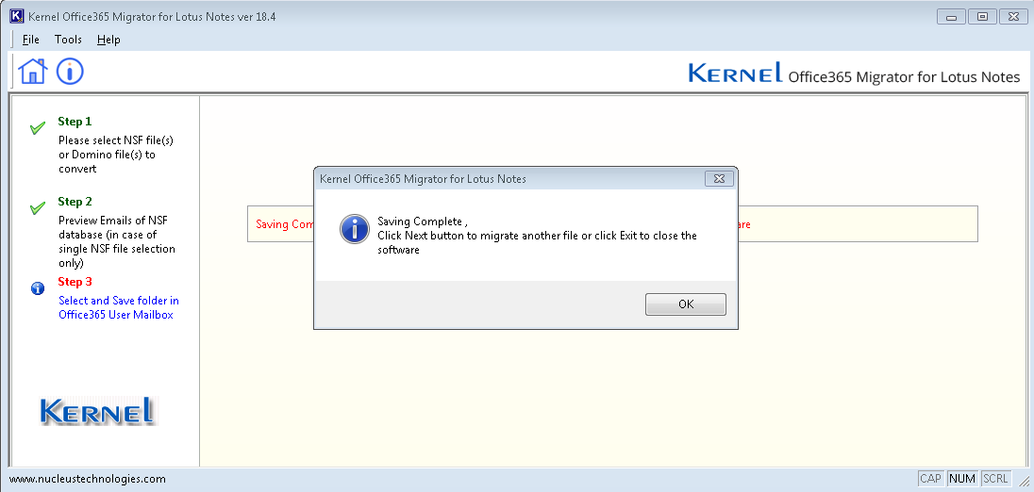Click the dialog title 'Kernel Office365 Migrator for Lotus Notes'
Screen dimensions: 1034x492
click(423, 178)
